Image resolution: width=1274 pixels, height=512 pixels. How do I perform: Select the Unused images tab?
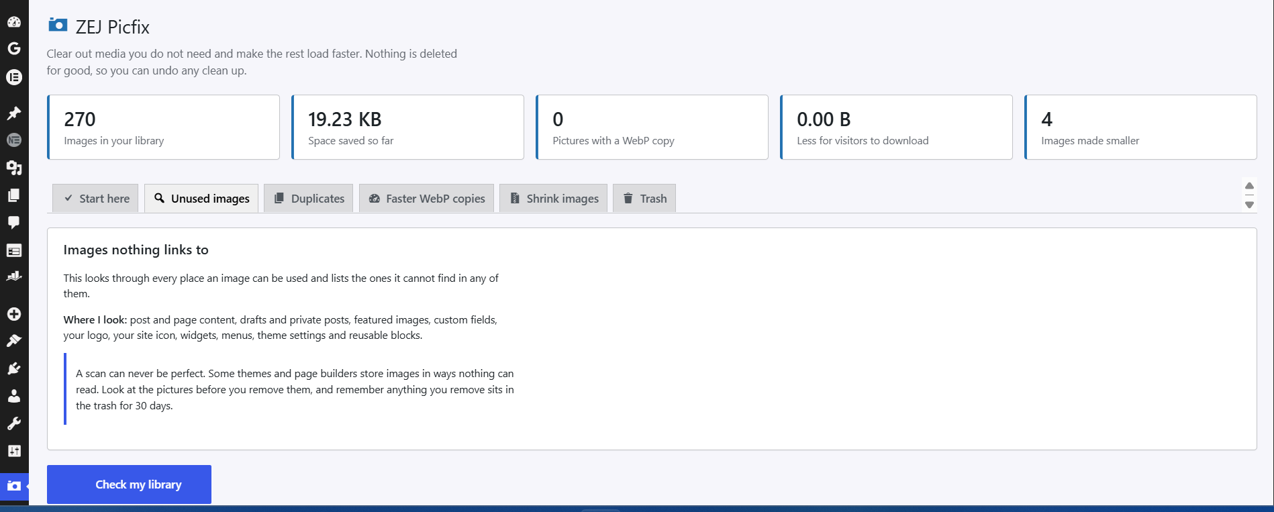click(201, 199)
